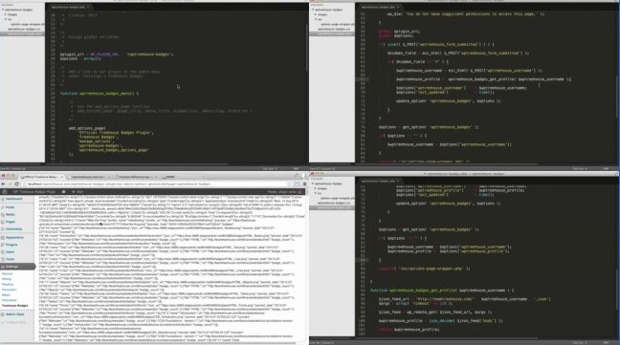
Task: Reload the WordPress admin page
Action: [17, 183]
